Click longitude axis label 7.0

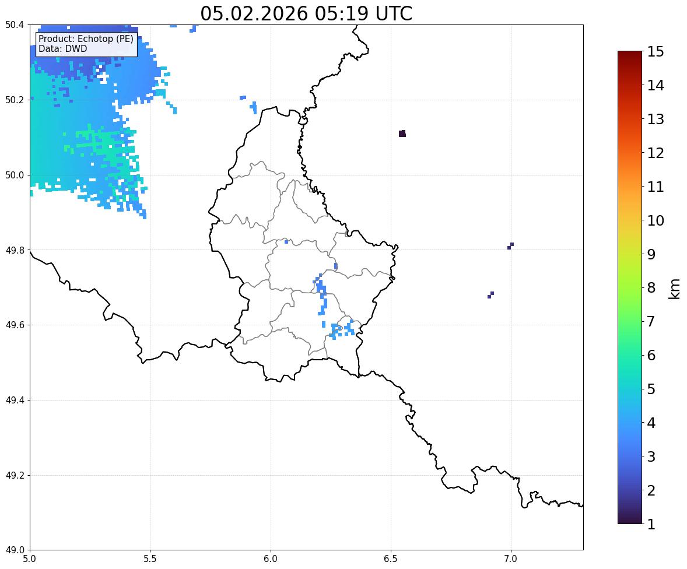pos(511,559)
